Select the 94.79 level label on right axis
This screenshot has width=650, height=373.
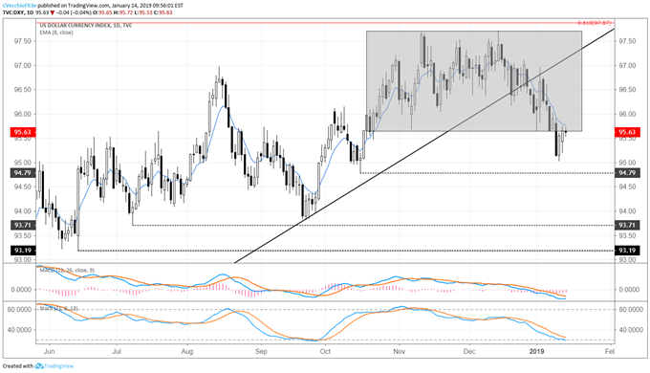coord(627,172)
